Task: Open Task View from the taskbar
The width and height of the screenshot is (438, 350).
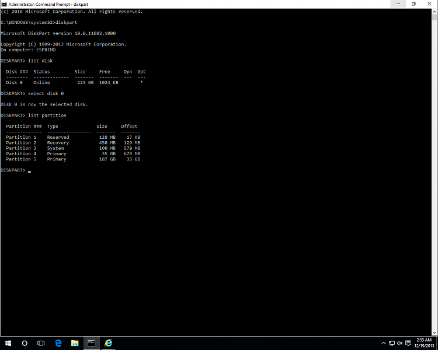Action: click(x=41, y=343)
